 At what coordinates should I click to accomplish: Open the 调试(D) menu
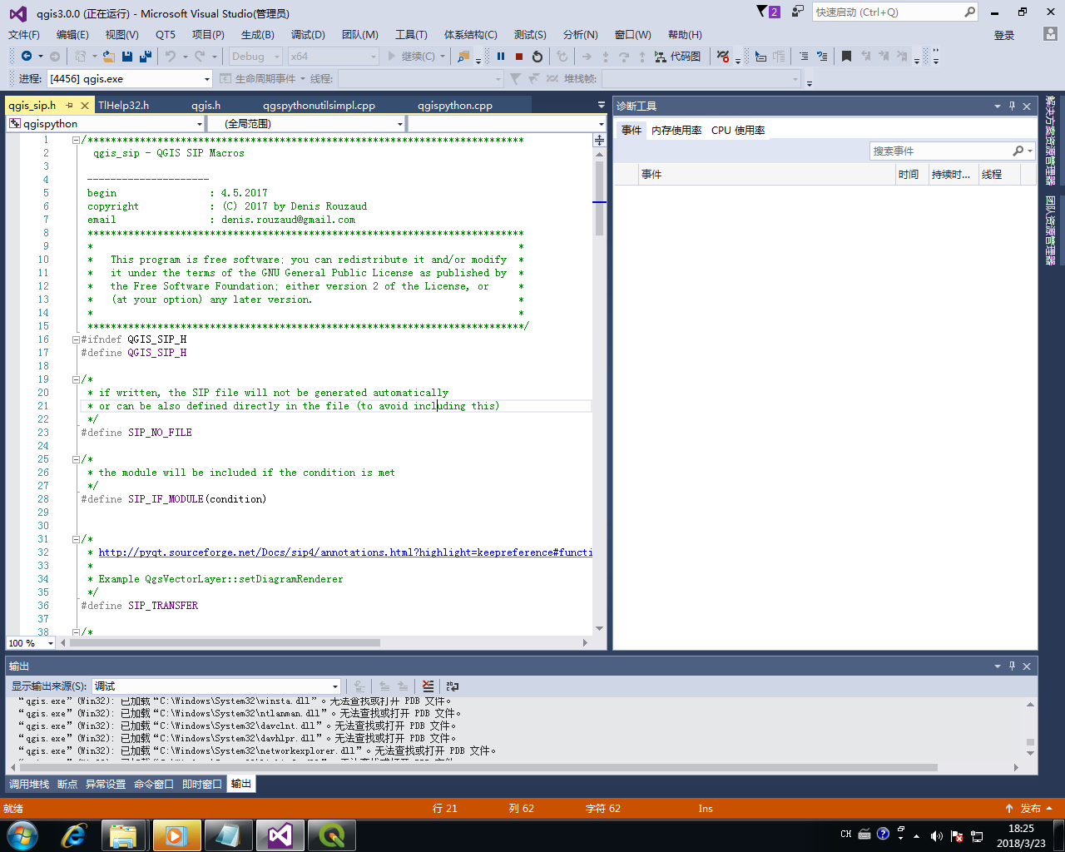(308, 34)
